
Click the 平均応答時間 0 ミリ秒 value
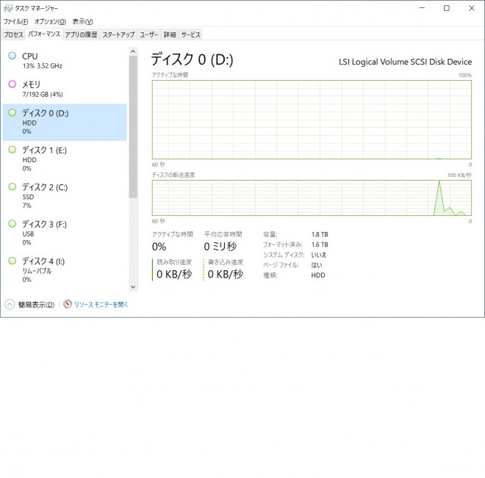pyautogui.click(x=220, y=247)
